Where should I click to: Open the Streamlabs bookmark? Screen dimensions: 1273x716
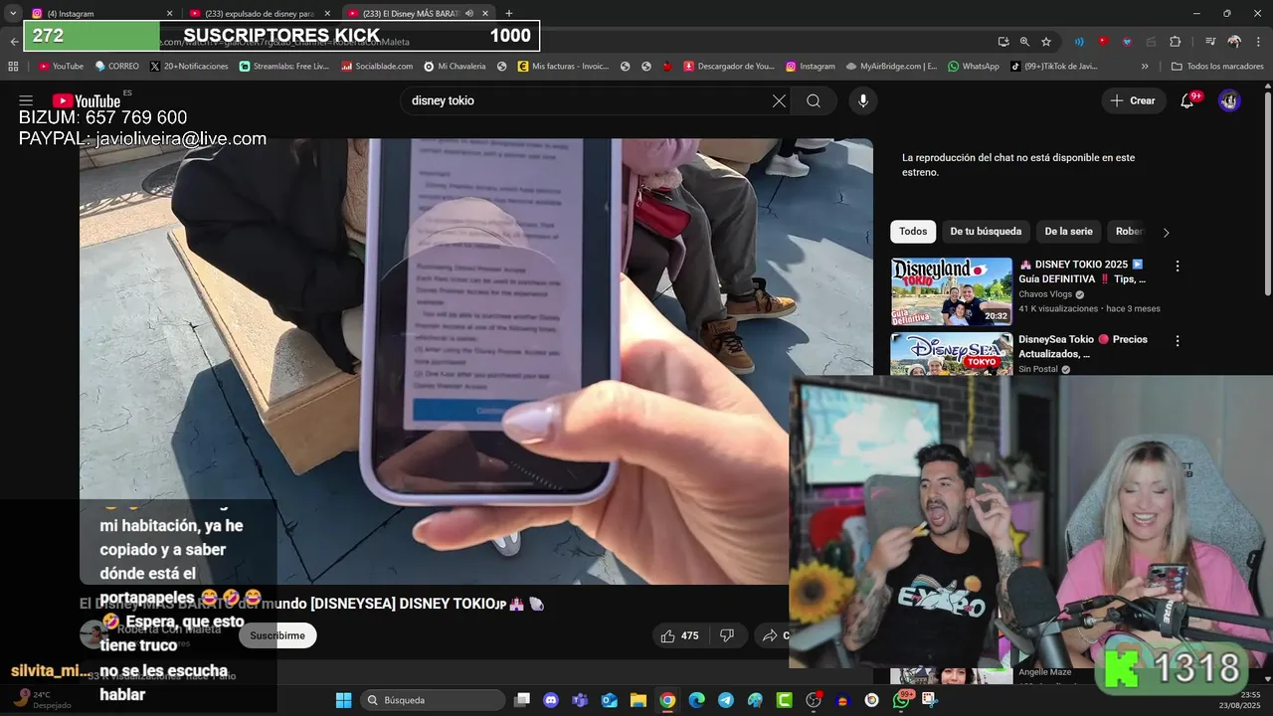[x=283, y=66]
